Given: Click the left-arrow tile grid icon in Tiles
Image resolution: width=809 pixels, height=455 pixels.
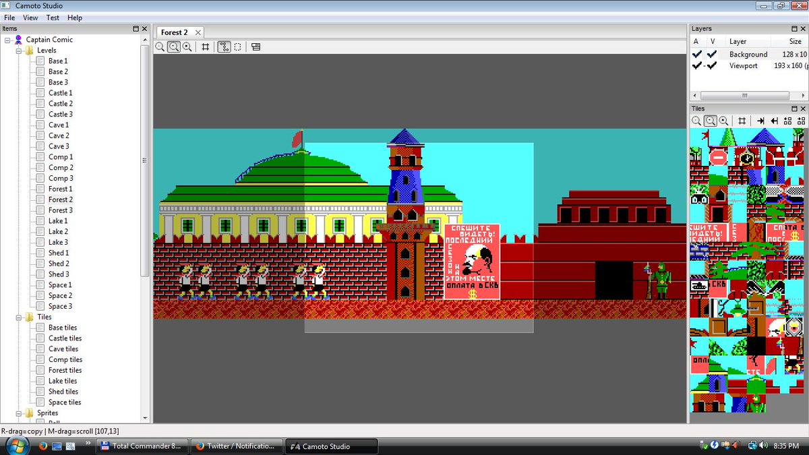Looking at the screenshot, I should (x=787, y=121).
